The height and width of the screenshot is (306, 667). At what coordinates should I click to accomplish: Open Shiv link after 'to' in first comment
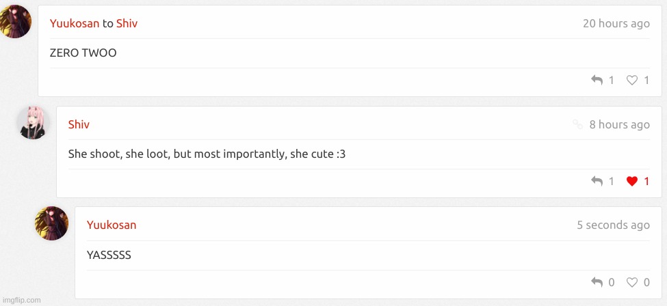127,23
